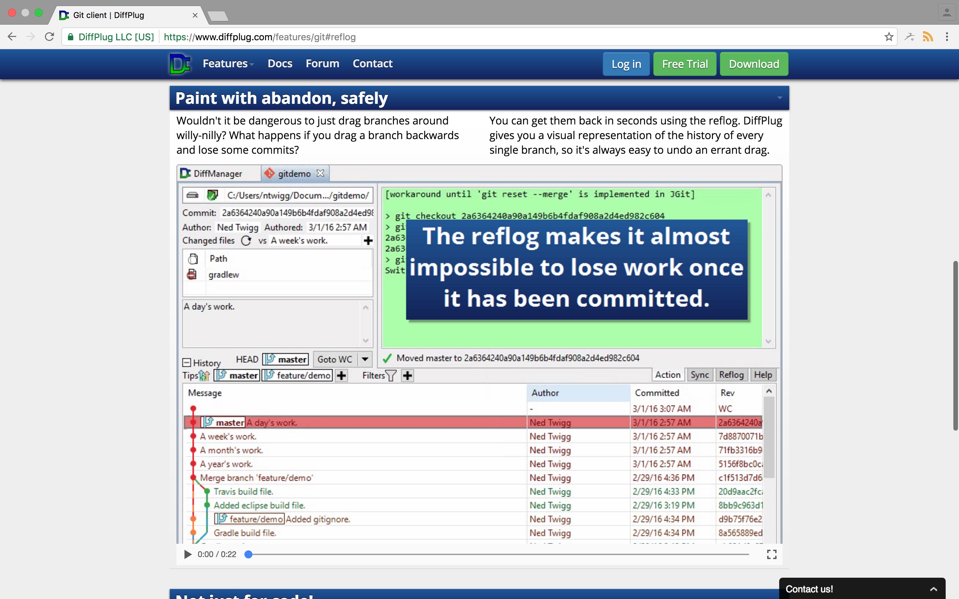Click the feature/demo branch tip tag

point(297,375)
